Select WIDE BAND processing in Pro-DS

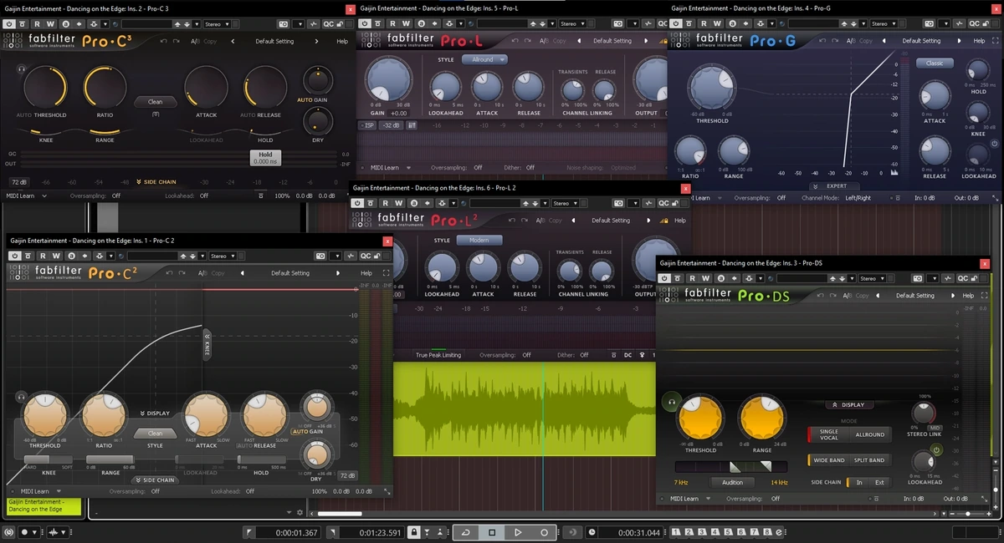coord(828,460)
